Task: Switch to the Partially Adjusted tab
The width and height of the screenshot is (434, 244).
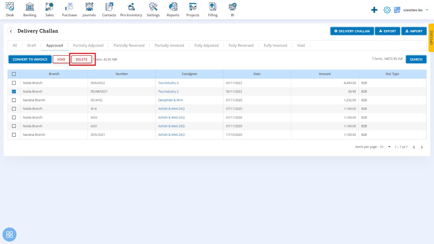Action: [88, 45]
